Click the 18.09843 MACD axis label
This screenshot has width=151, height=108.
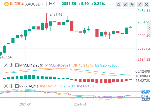(143, 76)
